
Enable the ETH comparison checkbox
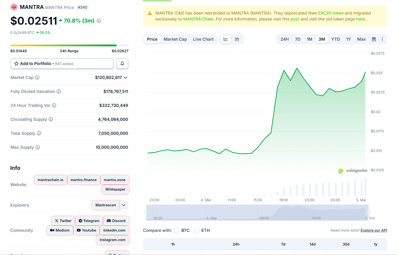pyautogui.click(x=196, y=230)
